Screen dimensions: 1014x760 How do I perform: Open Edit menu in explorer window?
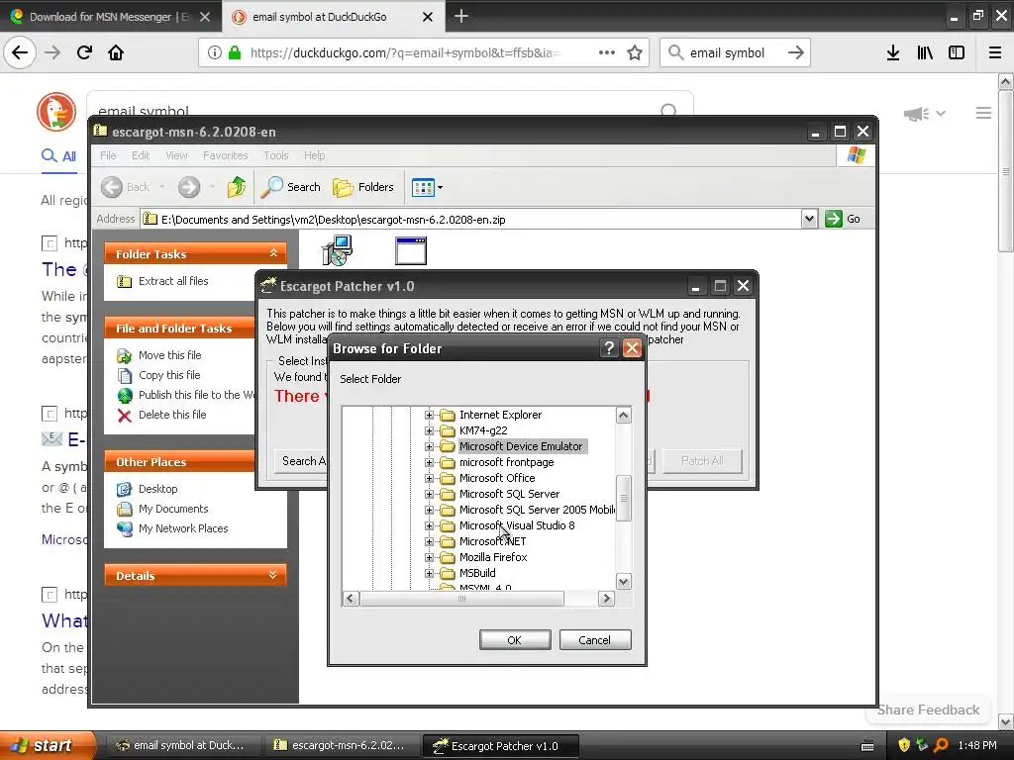click(141, 155)
